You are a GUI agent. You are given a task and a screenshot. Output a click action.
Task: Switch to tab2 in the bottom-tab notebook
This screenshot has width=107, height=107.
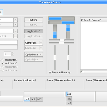pos(33,99)
